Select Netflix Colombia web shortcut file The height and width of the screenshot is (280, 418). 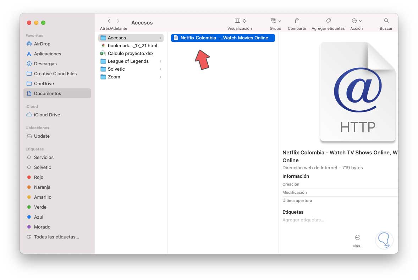click(x=223, y=38)
